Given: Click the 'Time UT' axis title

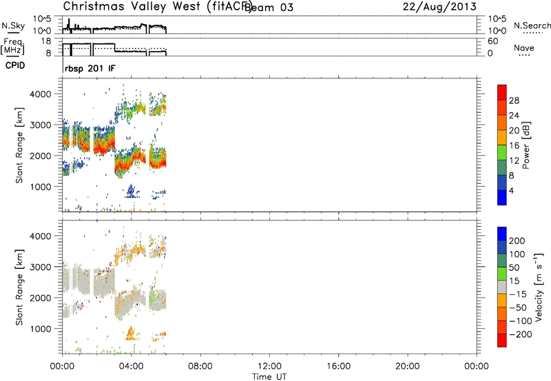Looking at the screenshot, I should tap(269, 377).
